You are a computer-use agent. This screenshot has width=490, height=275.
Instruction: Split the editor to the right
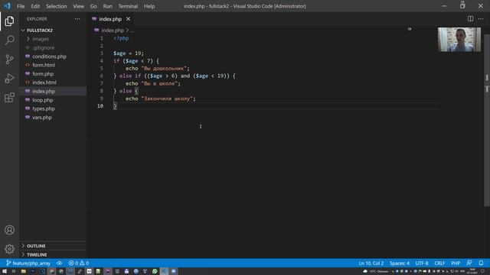click(470, 18)
